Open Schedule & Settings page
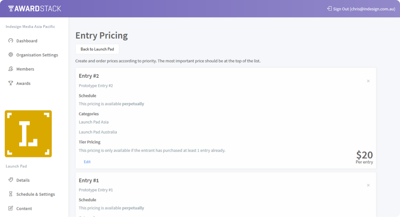 pos(36,194)
